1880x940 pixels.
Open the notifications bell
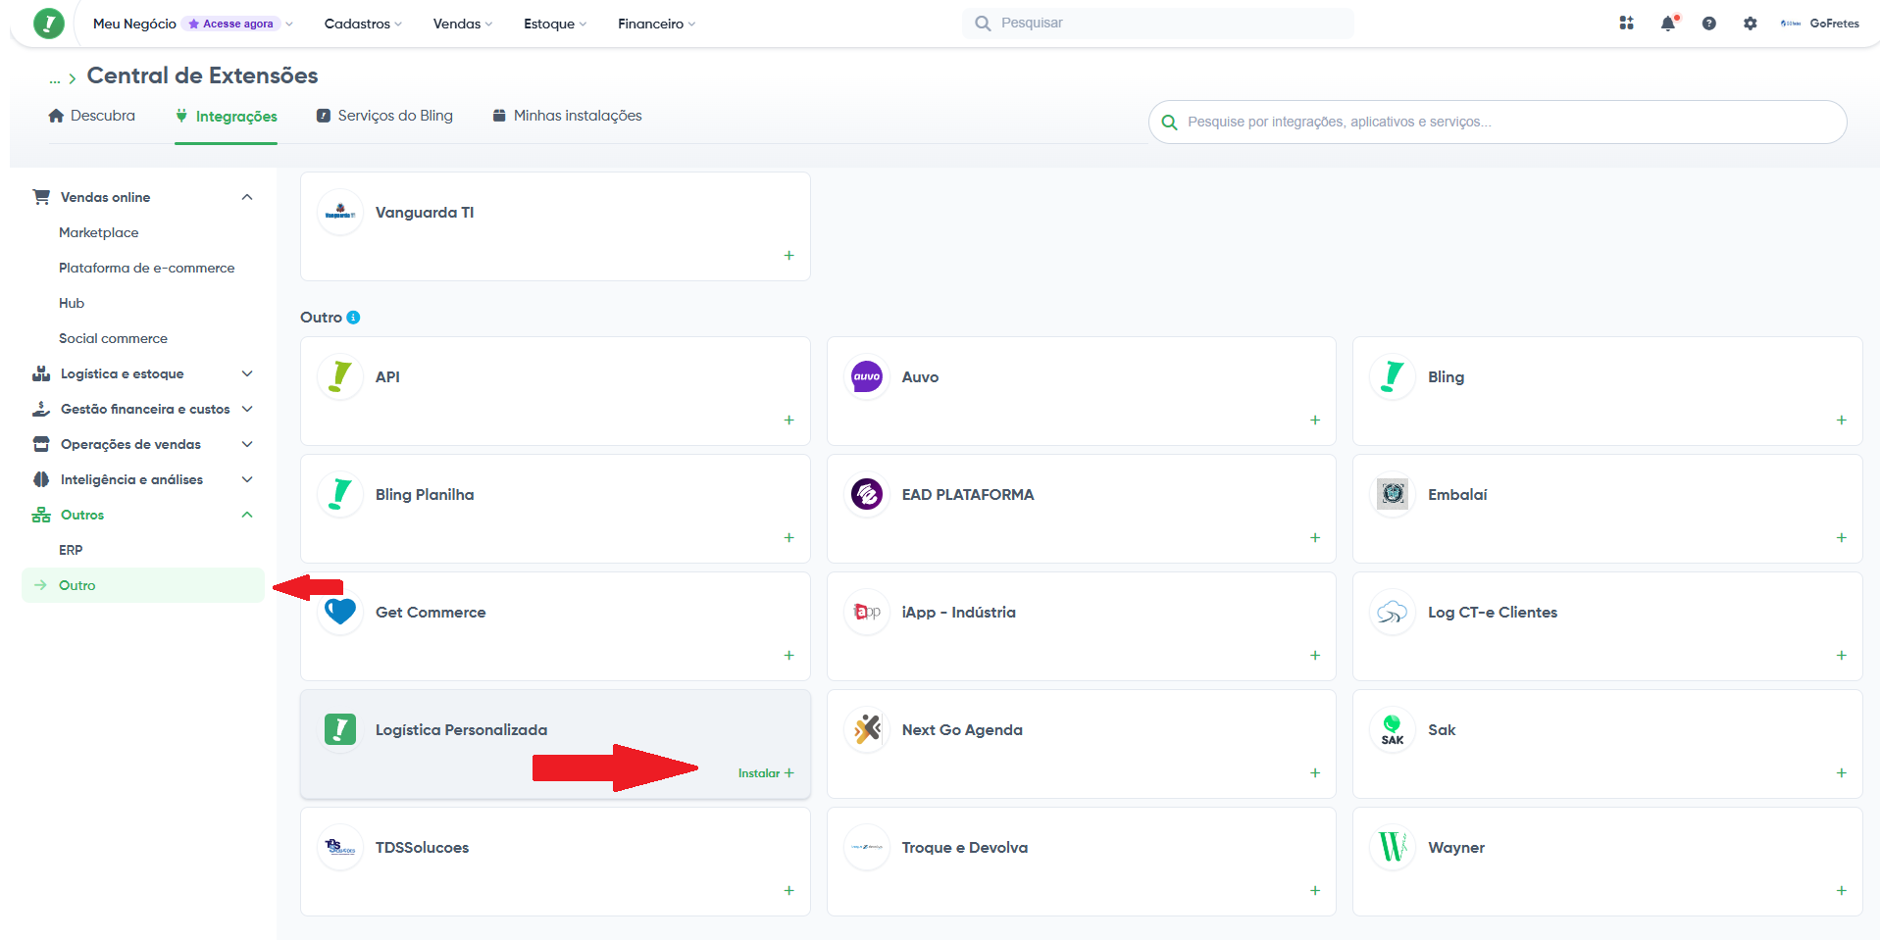(1668, 24)
